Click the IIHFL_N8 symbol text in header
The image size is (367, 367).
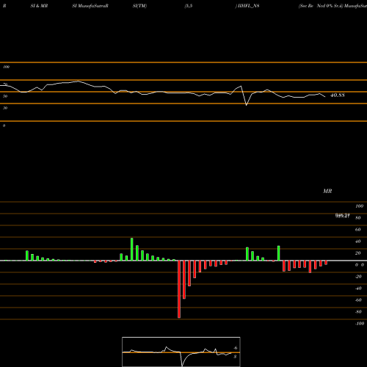[248, 6]
